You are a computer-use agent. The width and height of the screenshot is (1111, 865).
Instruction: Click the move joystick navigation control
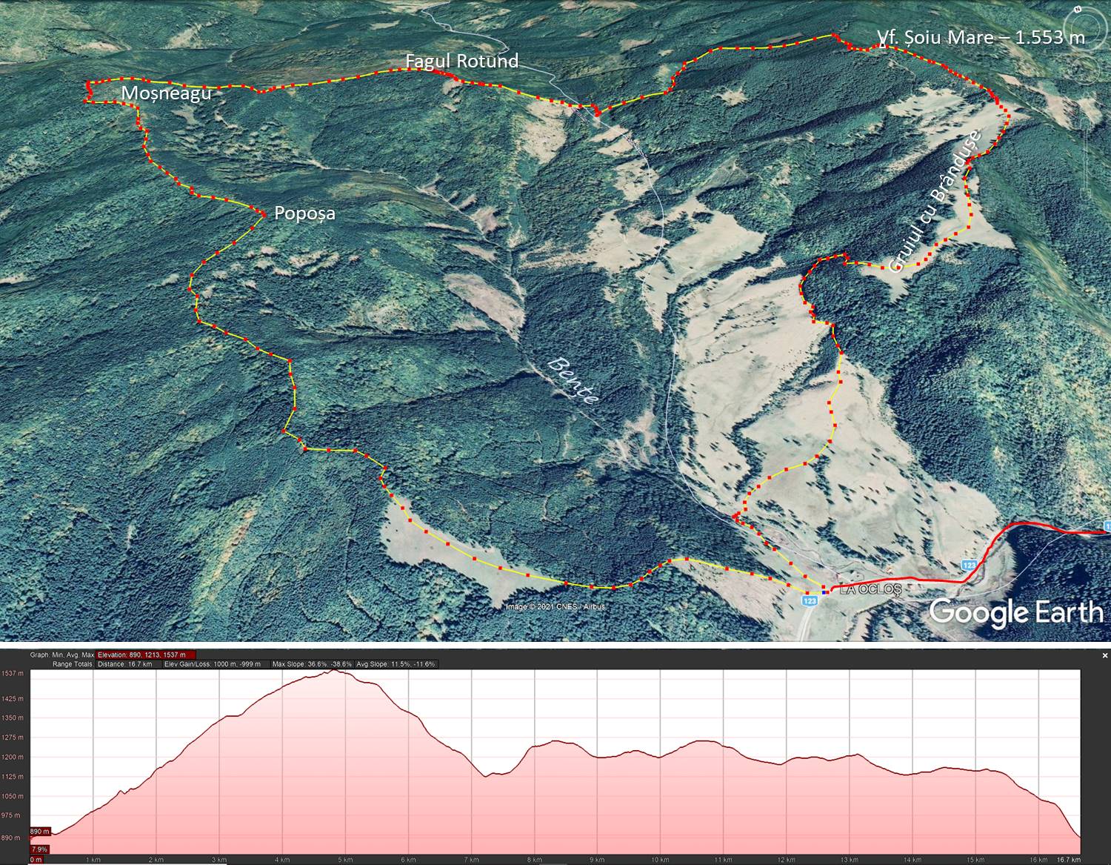(1084, 69)
